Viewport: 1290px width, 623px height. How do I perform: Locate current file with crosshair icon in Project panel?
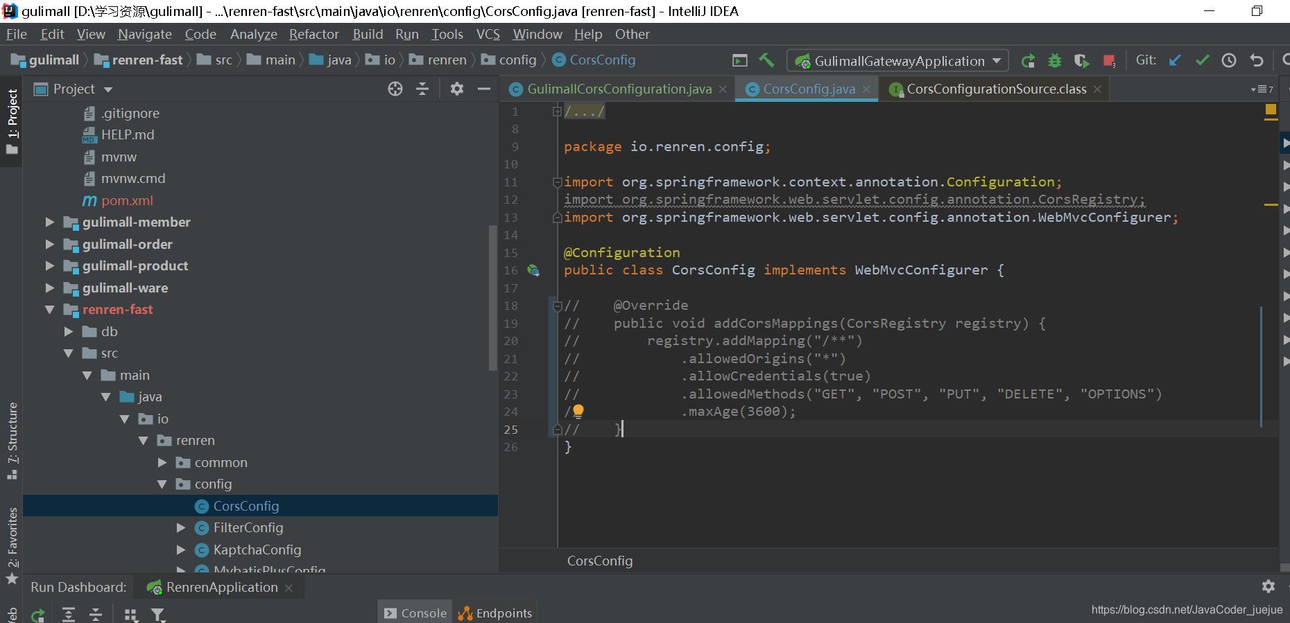pyautogui.click(x=395, y=89)
